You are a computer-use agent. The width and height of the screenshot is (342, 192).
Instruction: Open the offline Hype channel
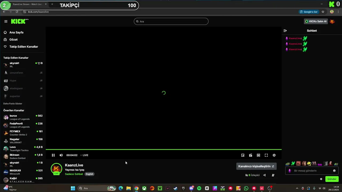pos(23,81)
